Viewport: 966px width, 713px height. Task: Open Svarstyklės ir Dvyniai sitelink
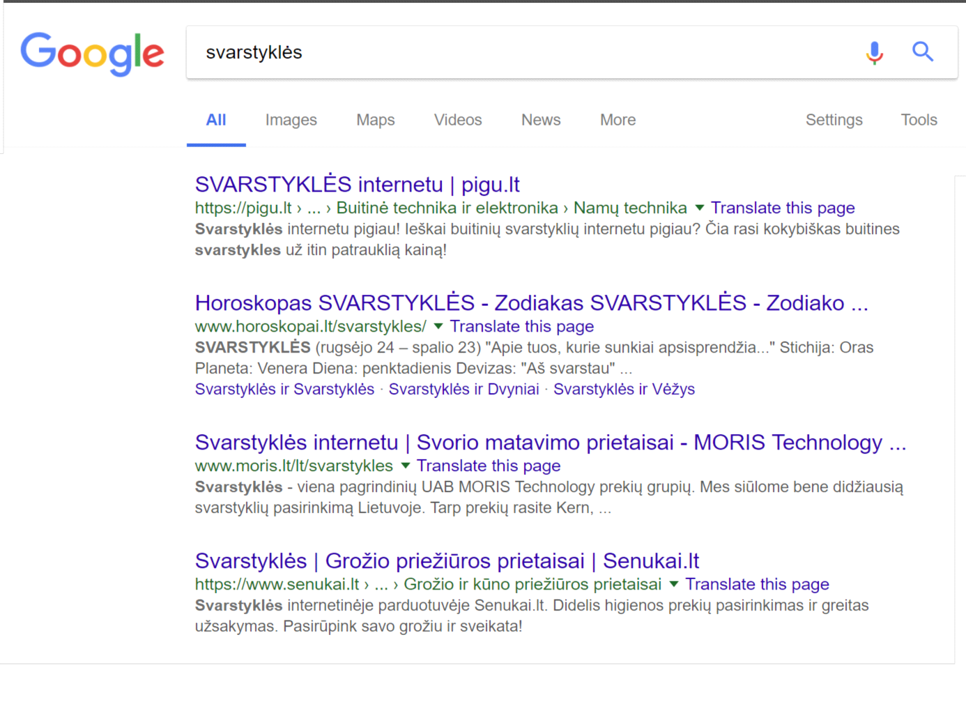(x=464, y=389)
